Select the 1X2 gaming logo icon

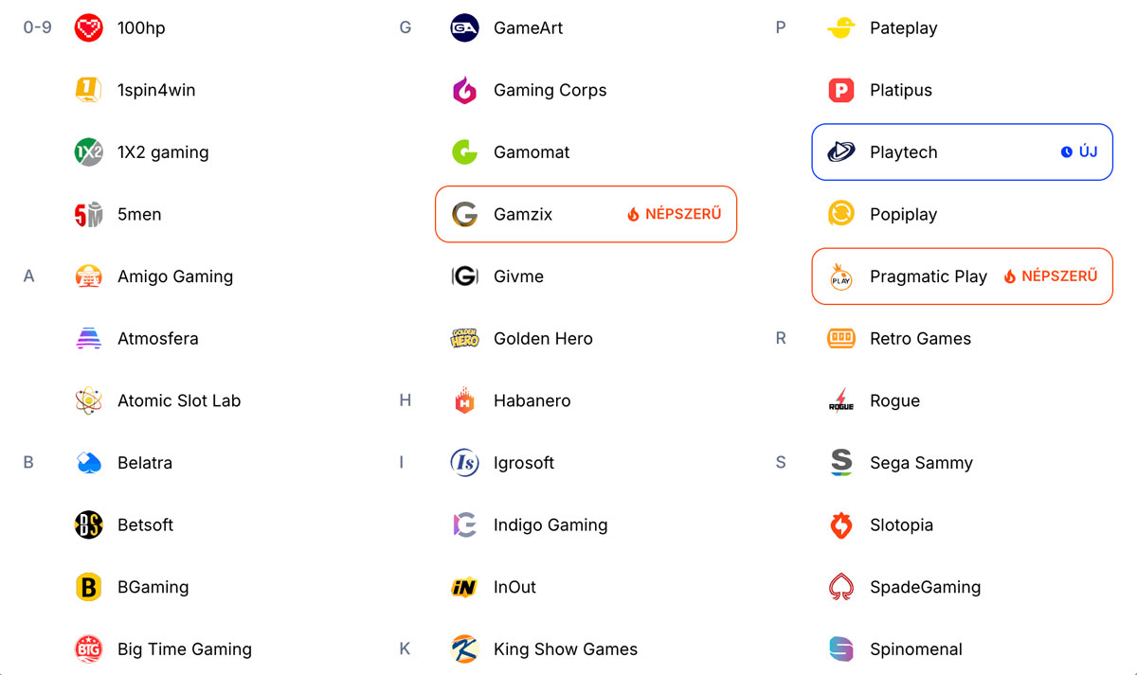88,152
